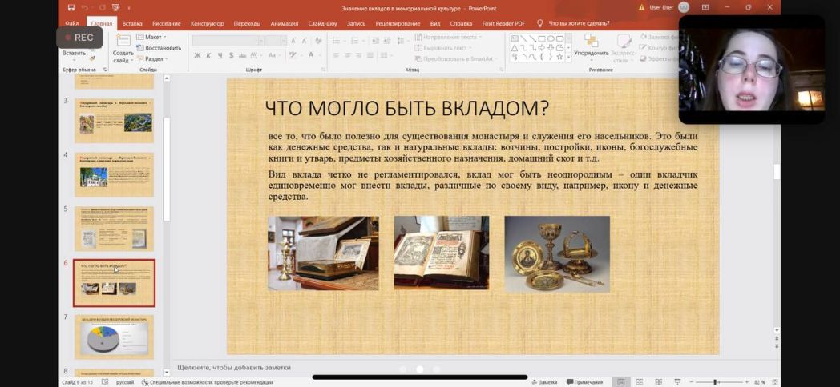Switch to the Анимация ribbon tab

pyautogui.click(x=284, y=23)
